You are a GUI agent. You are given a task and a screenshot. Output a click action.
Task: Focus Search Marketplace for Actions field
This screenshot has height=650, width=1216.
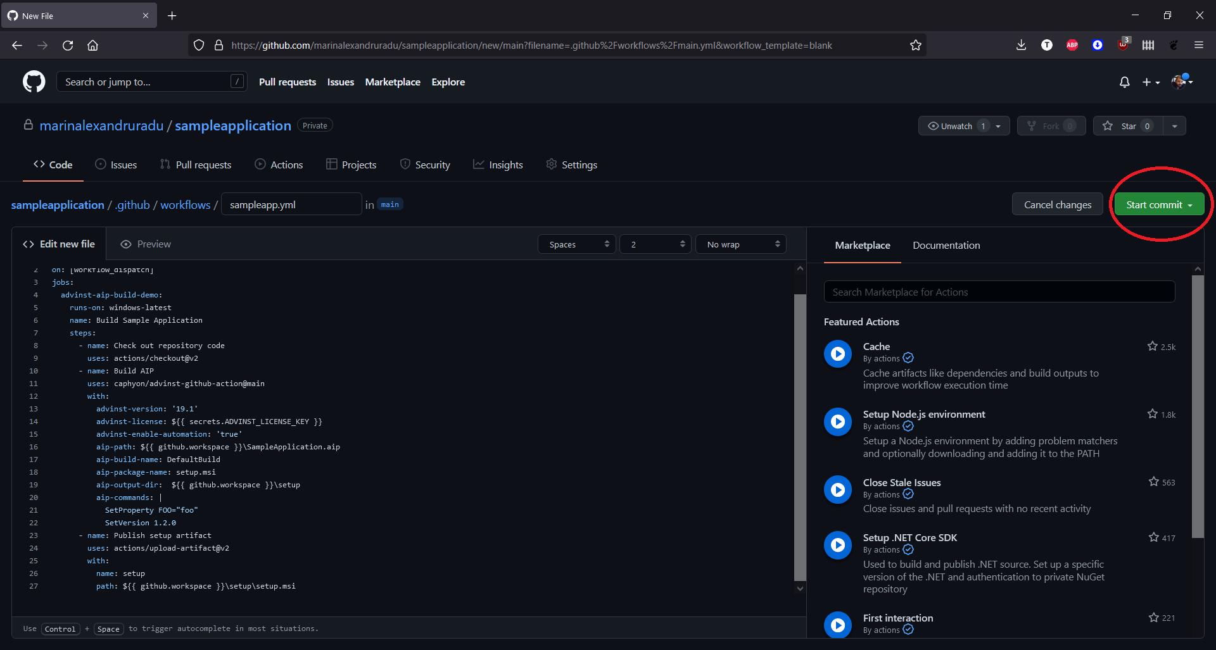tap(999, 292)
